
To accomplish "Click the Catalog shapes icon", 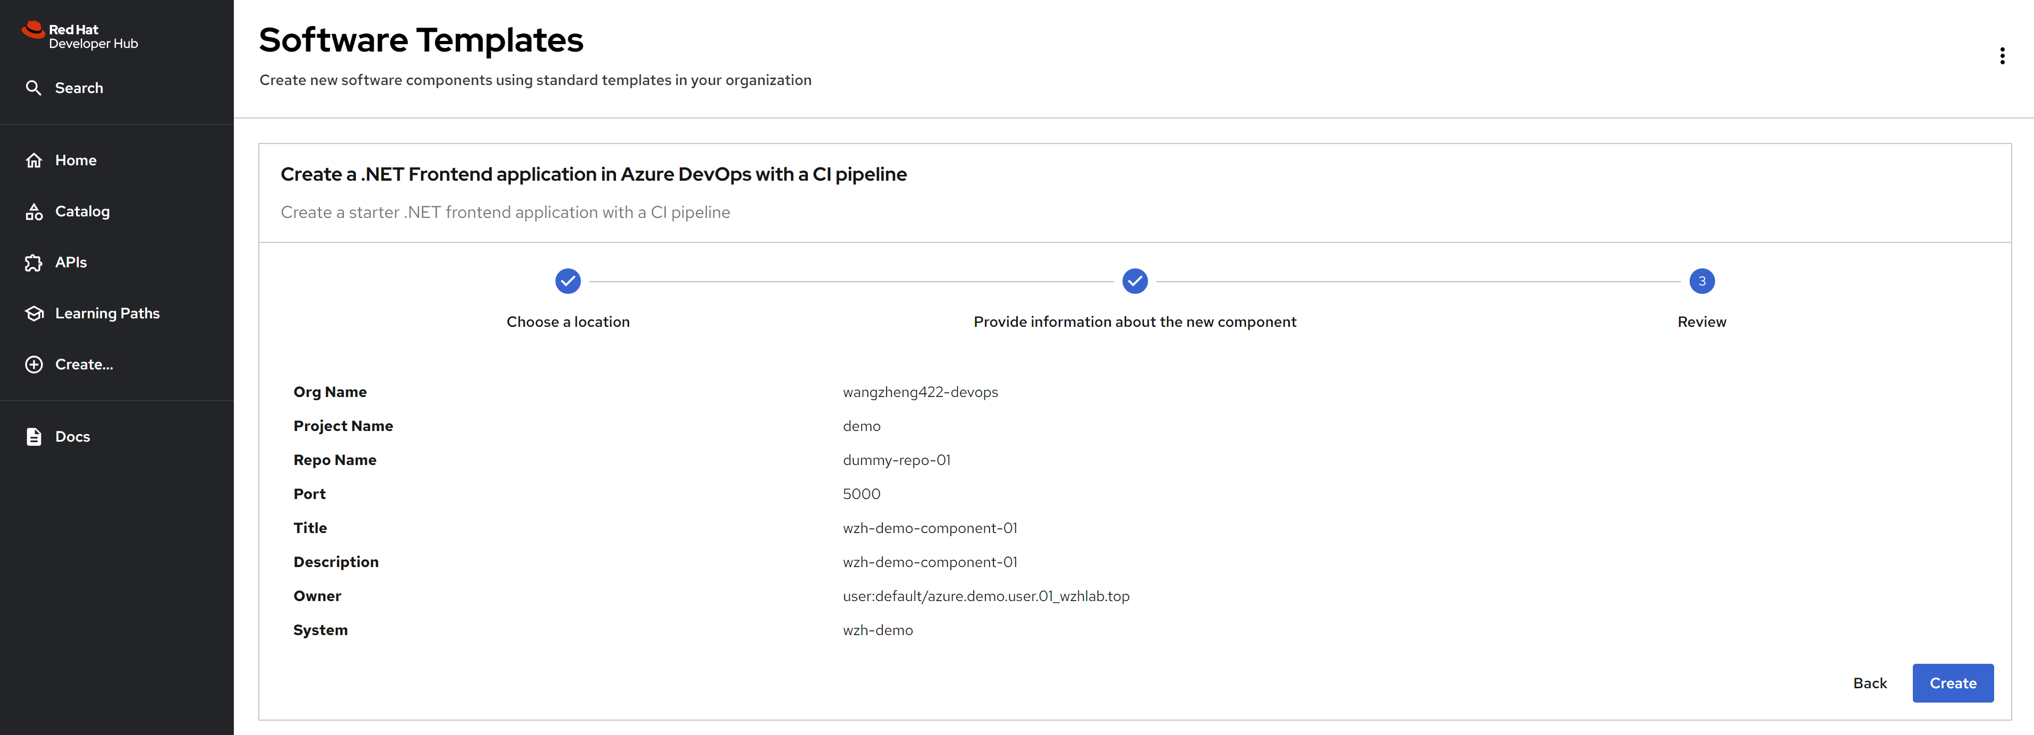I will [x=34, y=212].
